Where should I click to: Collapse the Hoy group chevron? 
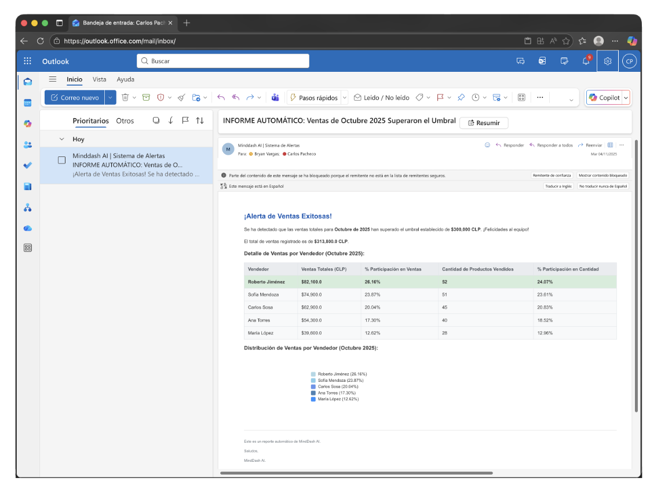click(62, 140)
